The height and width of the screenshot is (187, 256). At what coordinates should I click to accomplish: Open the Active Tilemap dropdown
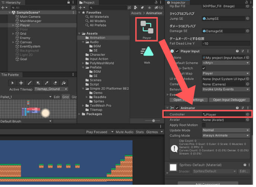pos(51,89)
